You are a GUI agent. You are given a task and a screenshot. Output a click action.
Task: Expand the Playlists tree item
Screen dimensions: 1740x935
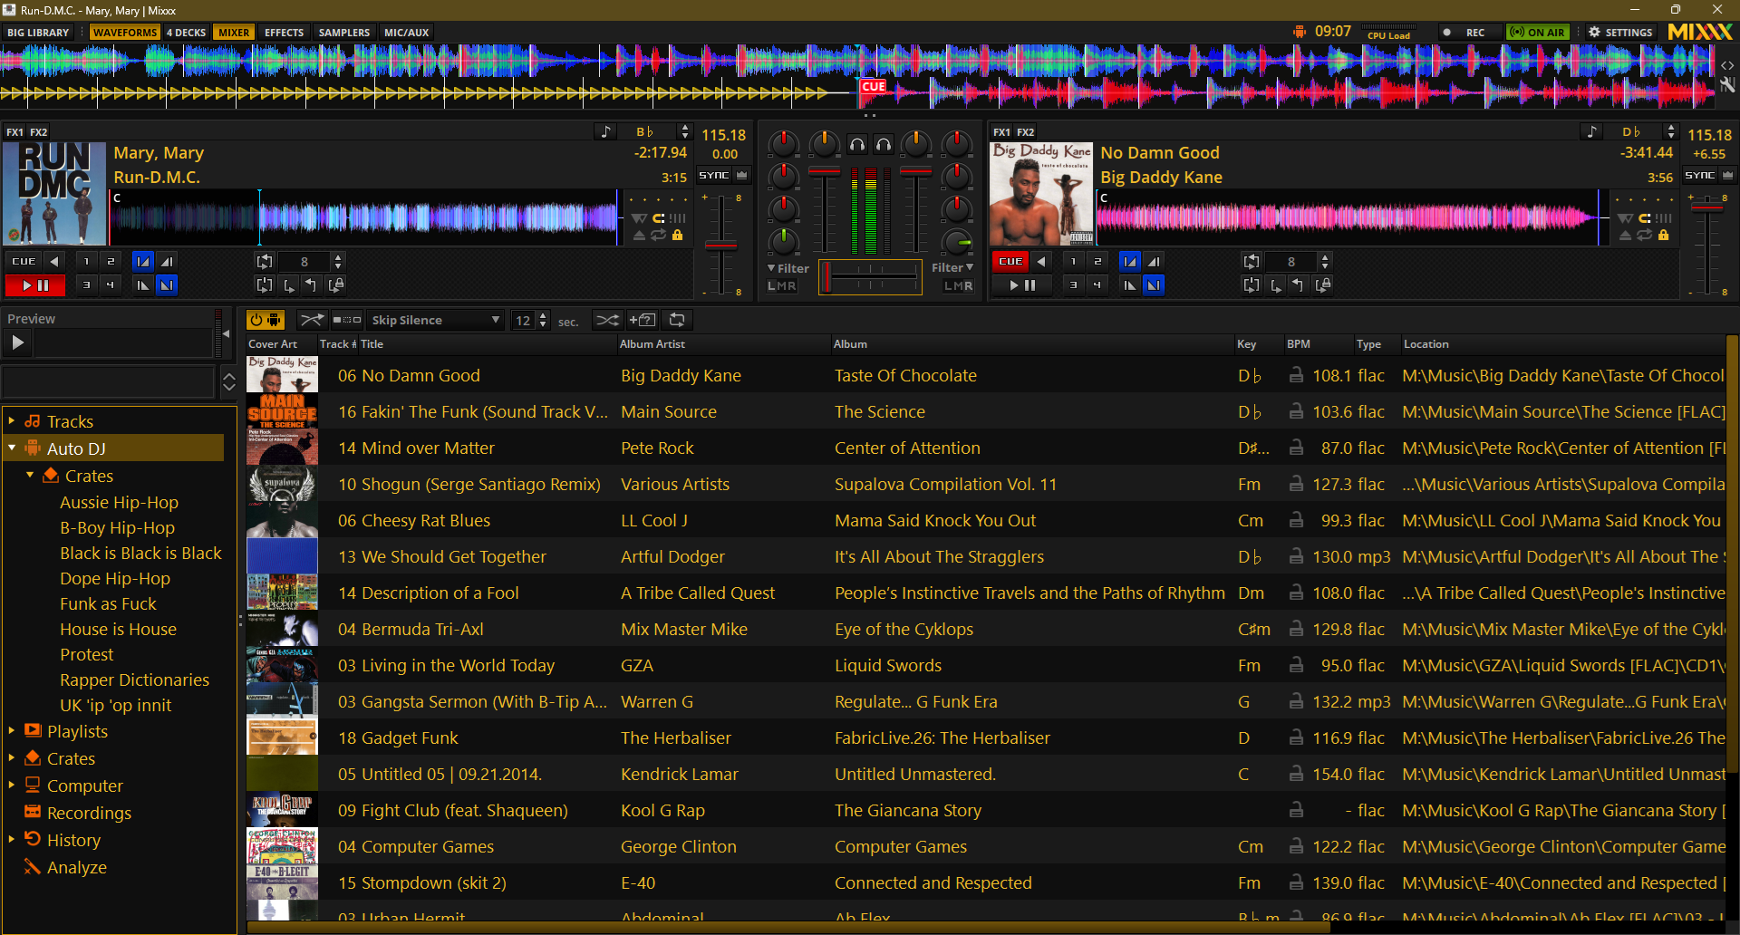(x=11, y=730)
